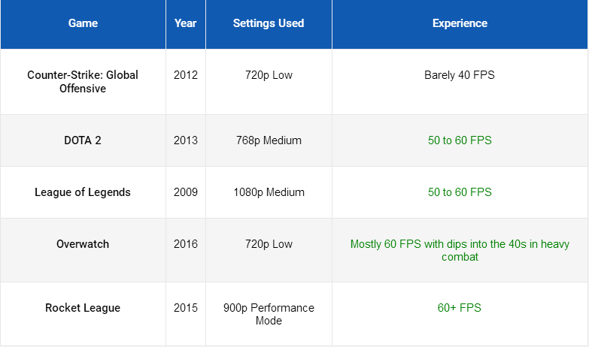589x347 pixels.
Task: Click the 2012 year cell
Action: click(x=185, y=75)
